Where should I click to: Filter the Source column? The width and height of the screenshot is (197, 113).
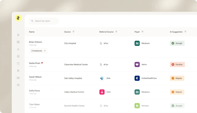pos(73,32)
